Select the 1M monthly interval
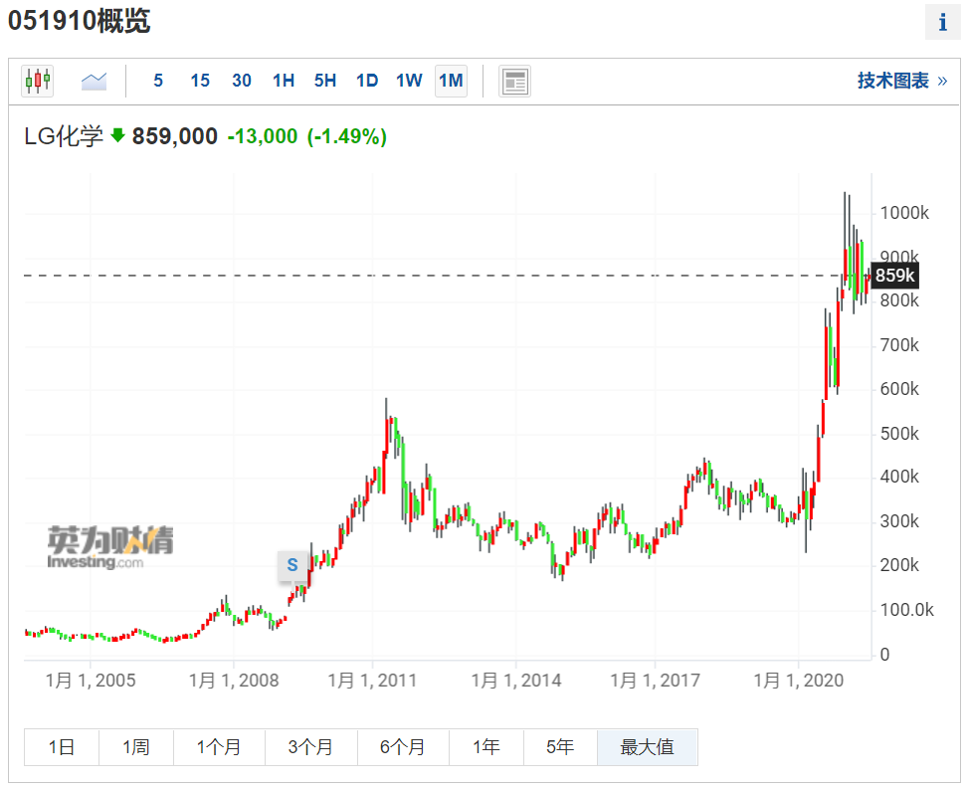 click(x=451, y=81)
